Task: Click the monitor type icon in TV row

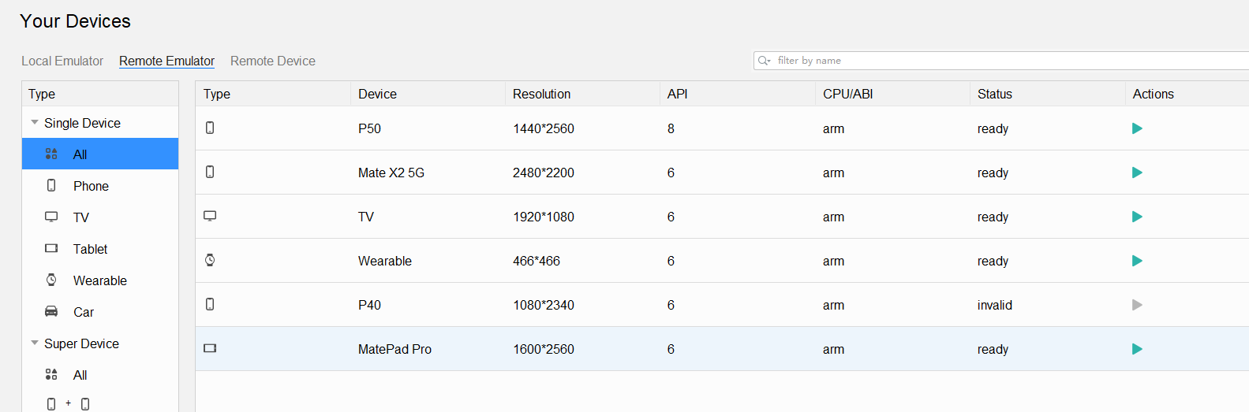Action: point(210,216)
